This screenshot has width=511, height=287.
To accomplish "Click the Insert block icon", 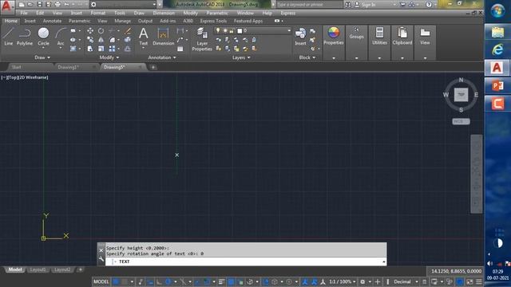I will (300, 36).
